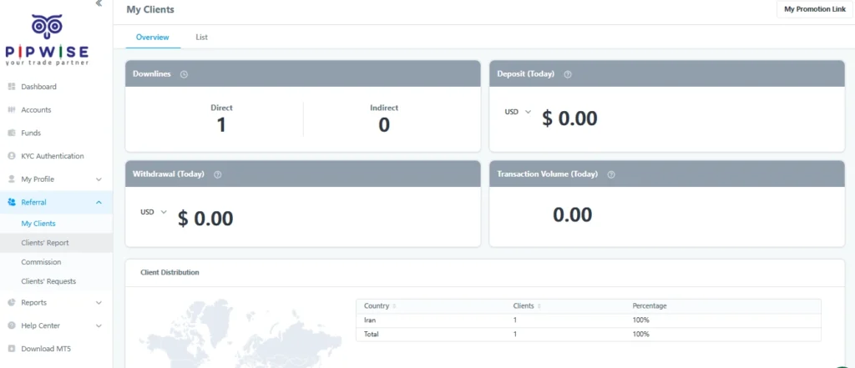Viewport: 855px width, 368px height.
Task: Click the My Promotion Link button
Action: (x=815, y=9)
